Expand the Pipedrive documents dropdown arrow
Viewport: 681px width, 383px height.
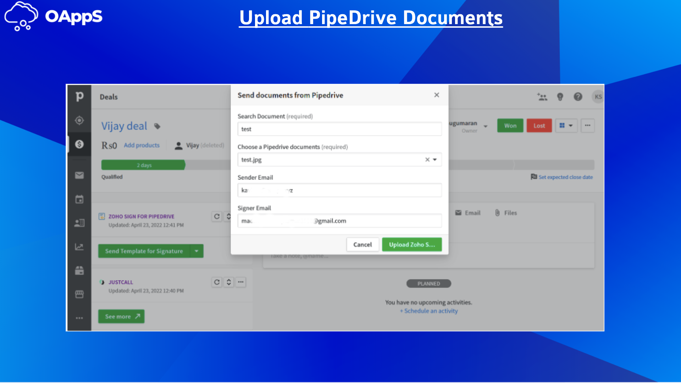(435, 160)
